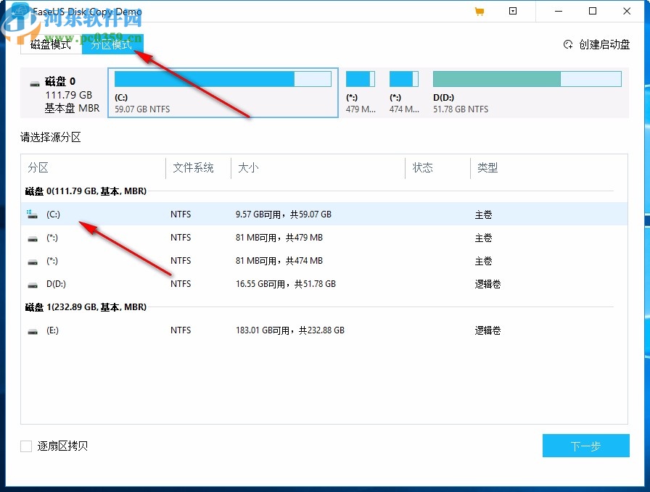This screenshot has height=492, width=650.
Task: Switch to 磁盘模式 tab
Action: (51, 44)
